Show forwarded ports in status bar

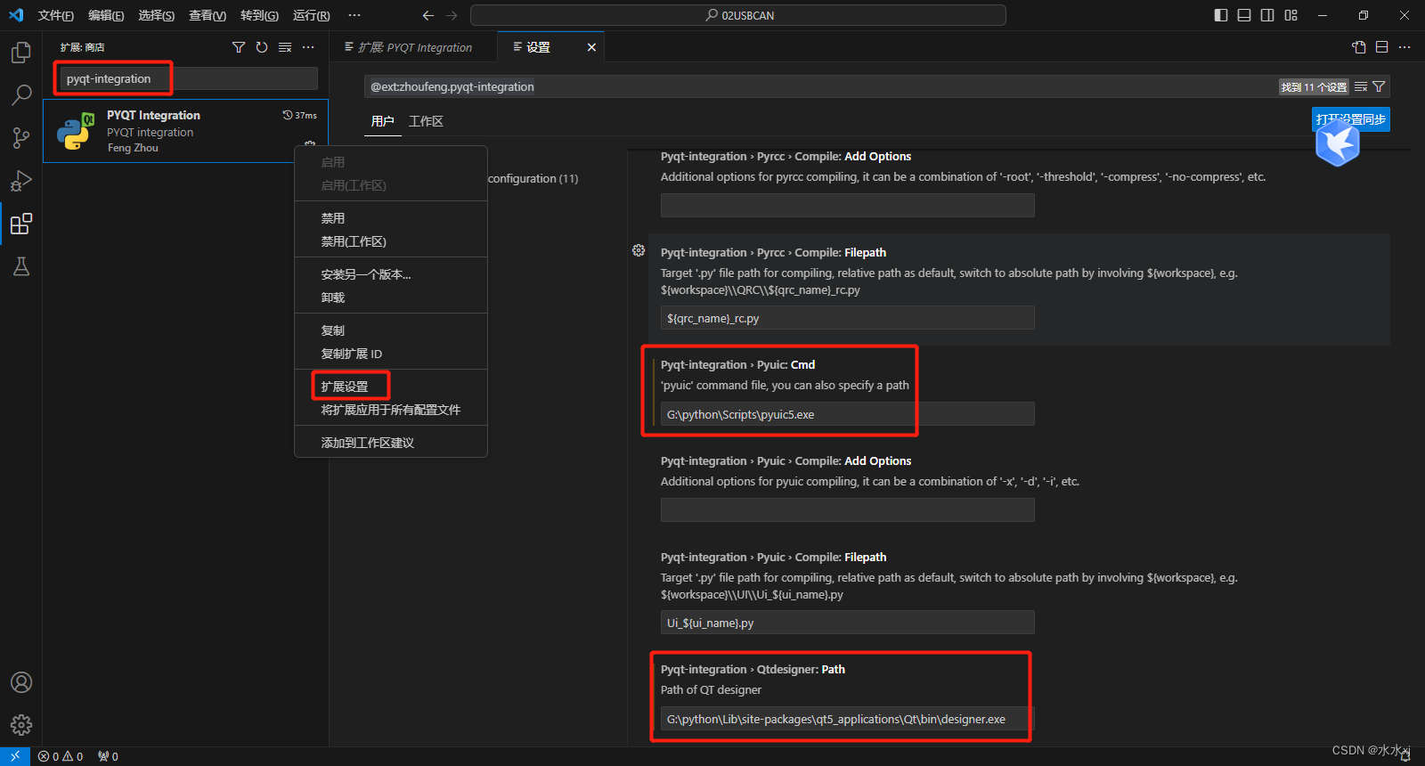point(108,756)
